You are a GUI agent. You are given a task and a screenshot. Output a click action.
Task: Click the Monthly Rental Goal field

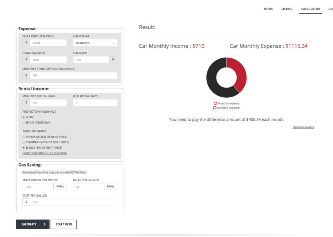pos(48,102)
